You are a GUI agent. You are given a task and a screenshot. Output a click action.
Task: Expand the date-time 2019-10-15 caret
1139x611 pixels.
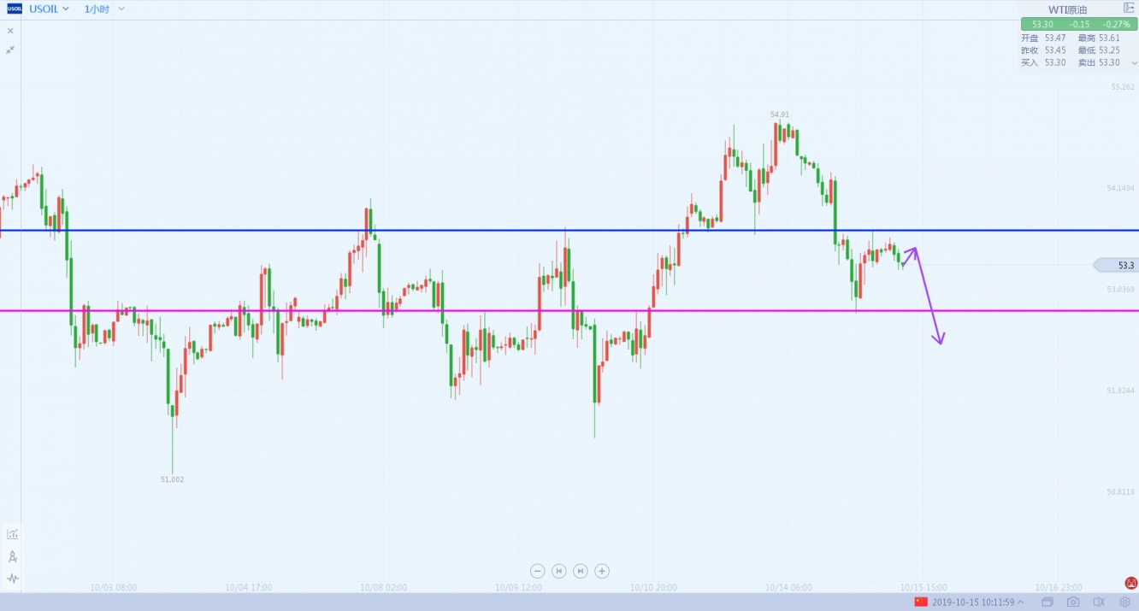1021,602
